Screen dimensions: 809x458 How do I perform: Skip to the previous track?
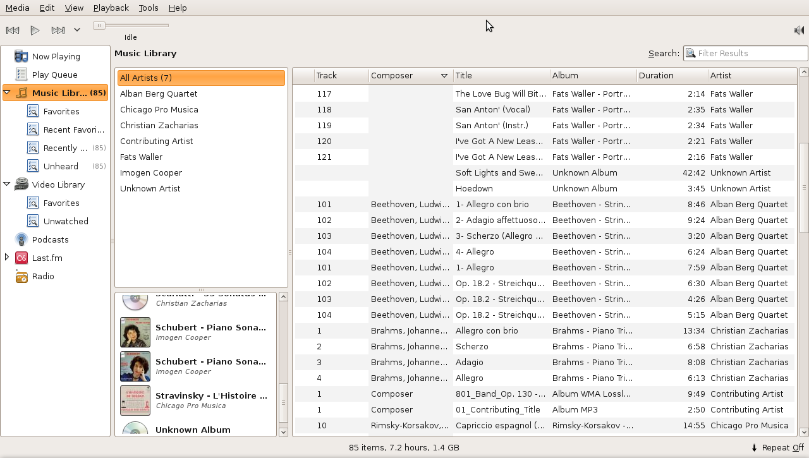coord(13,30)
